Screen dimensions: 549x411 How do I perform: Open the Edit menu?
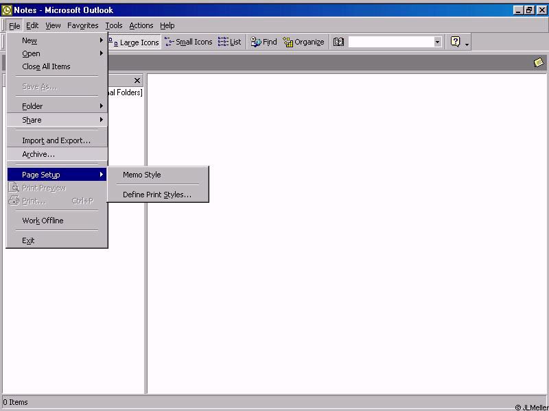tap(32, 25)
